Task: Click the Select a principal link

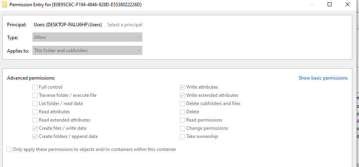Action: point(125,25)
